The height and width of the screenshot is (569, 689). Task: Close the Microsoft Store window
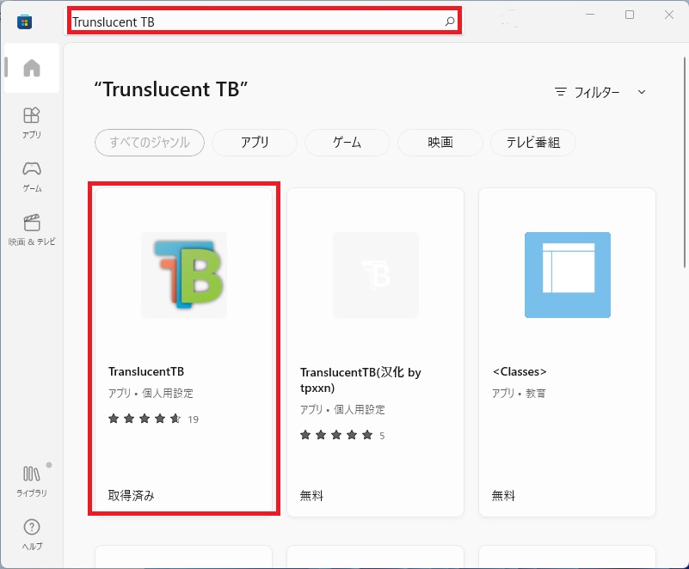pos(669,15)
